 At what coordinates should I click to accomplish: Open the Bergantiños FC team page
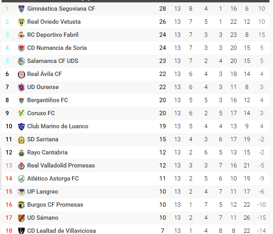point(48,100)
